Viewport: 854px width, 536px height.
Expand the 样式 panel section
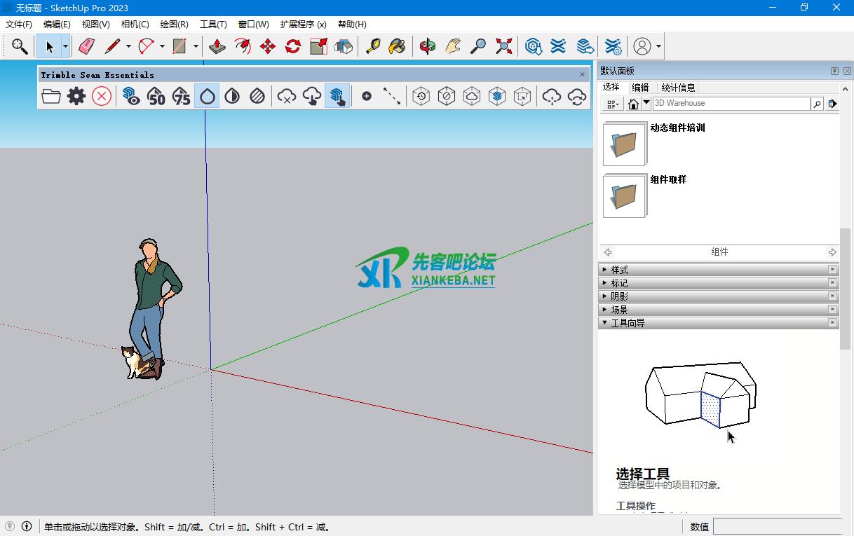tap(619, 270)
